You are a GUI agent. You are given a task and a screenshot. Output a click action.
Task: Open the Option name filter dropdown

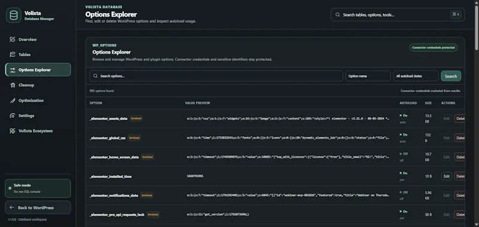pos(368,76)
